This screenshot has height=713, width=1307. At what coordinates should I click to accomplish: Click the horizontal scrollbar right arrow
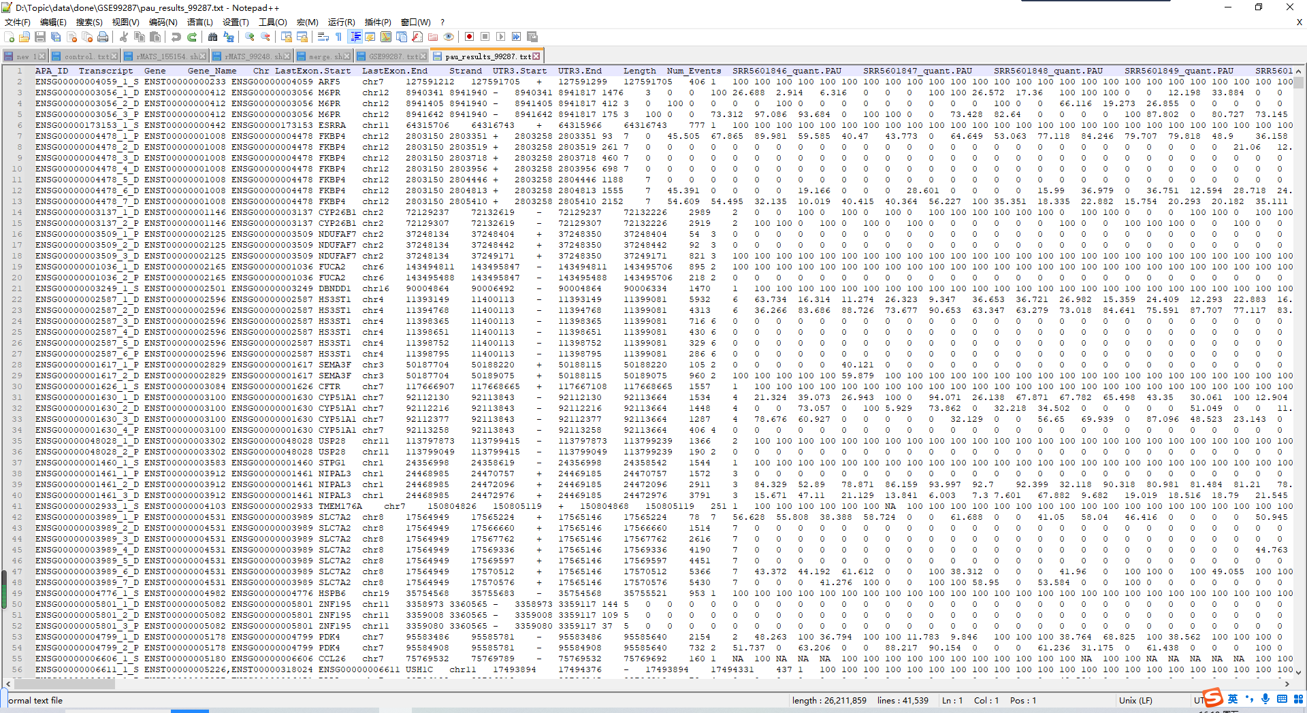(x=1287, y=684)
